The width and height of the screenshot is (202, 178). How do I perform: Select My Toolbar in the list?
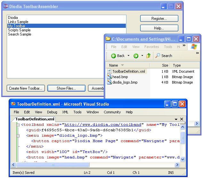[66, 26]
